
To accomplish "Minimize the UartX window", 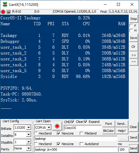I will click(x=105, y=4).
